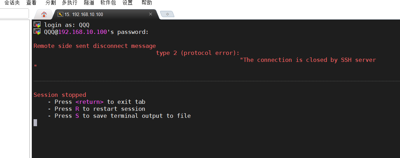Viewport: 400px width, 158px height.
Task: Open the 帮助 menu
Action: (x=147, y=3)
